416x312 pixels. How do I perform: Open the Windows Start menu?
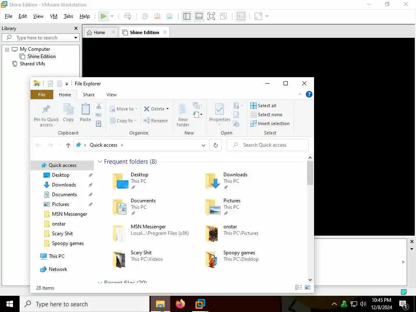tap(10, 304)
